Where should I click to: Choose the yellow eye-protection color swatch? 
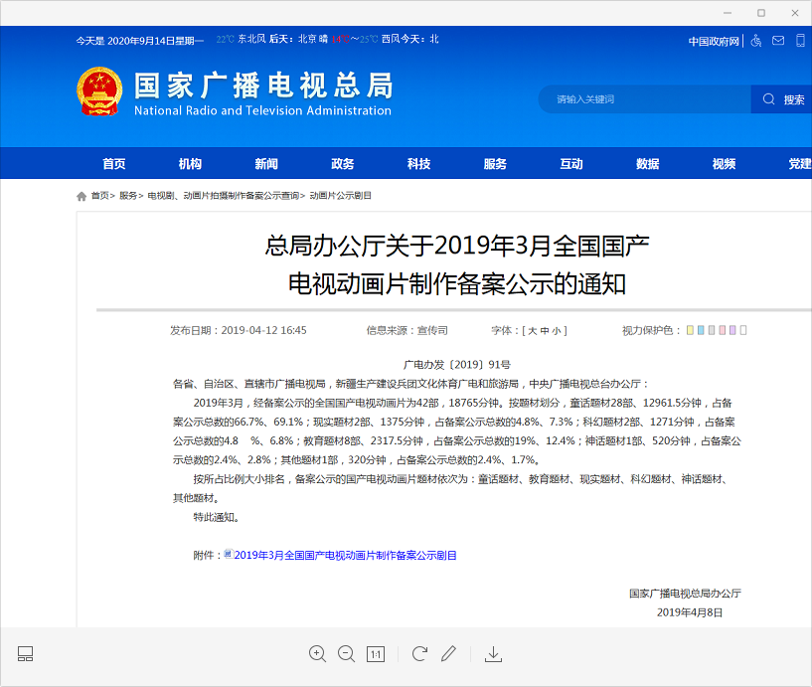tap(690, 330)
